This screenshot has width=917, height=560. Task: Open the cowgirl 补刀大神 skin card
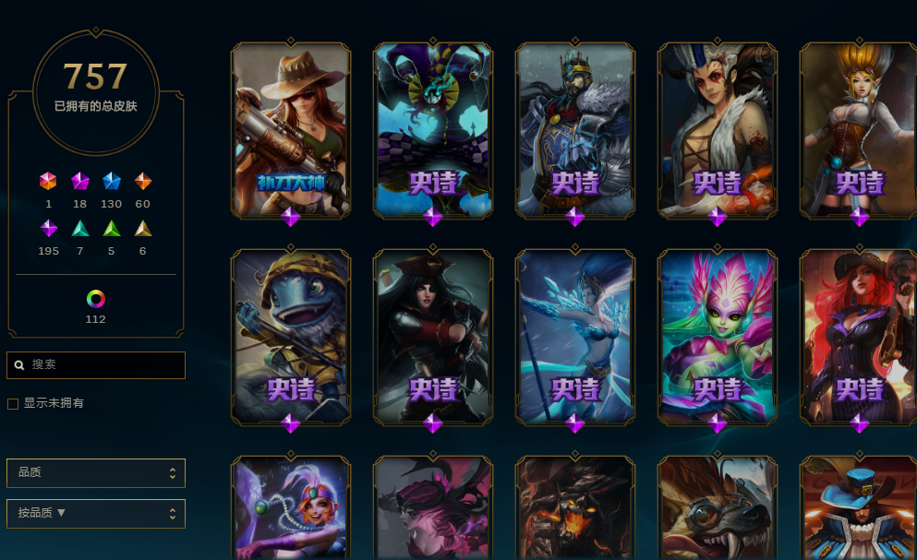[291, 131]
